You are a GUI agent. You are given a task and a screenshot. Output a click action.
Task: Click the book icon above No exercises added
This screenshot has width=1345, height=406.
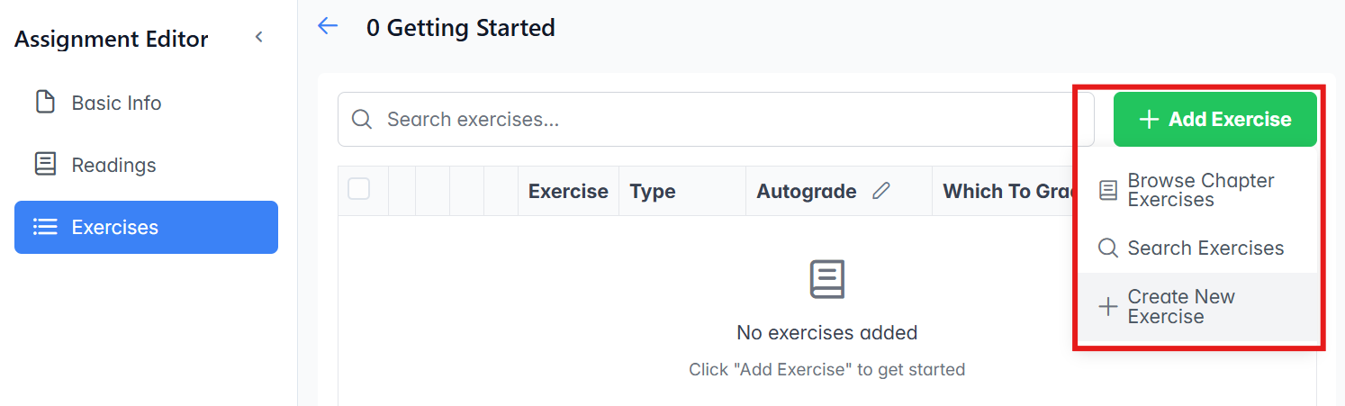pyautogui.click(x=826, y=280)
